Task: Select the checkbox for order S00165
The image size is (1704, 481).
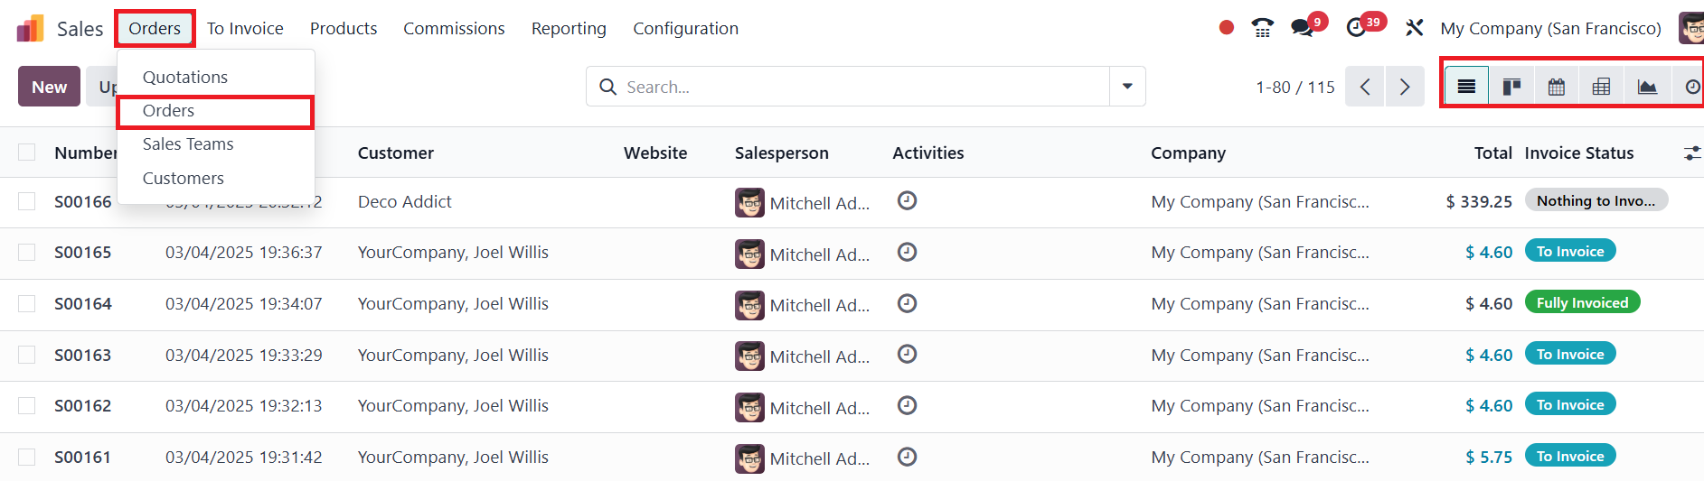Action: [x=27, y=253]
